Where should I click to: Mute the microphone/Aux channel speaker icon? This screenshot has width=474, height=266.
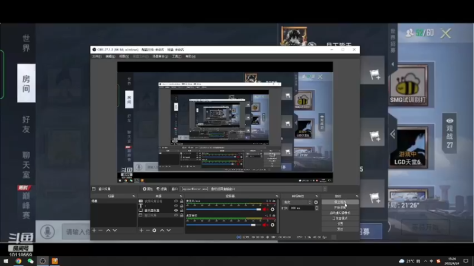point(265,209)
